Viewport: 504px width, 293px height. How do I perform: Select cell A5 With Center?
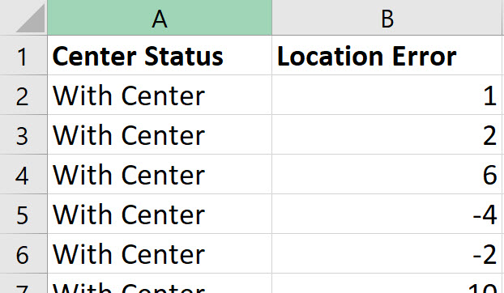(160, 214)
